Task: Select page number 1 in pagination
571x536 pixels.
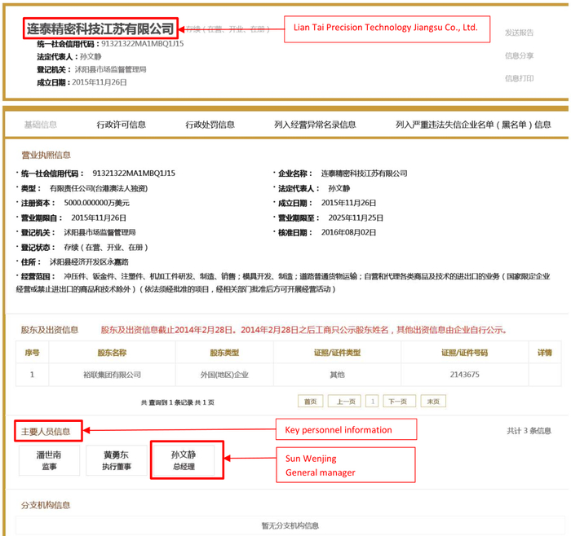Action: [x=372, y=402]
